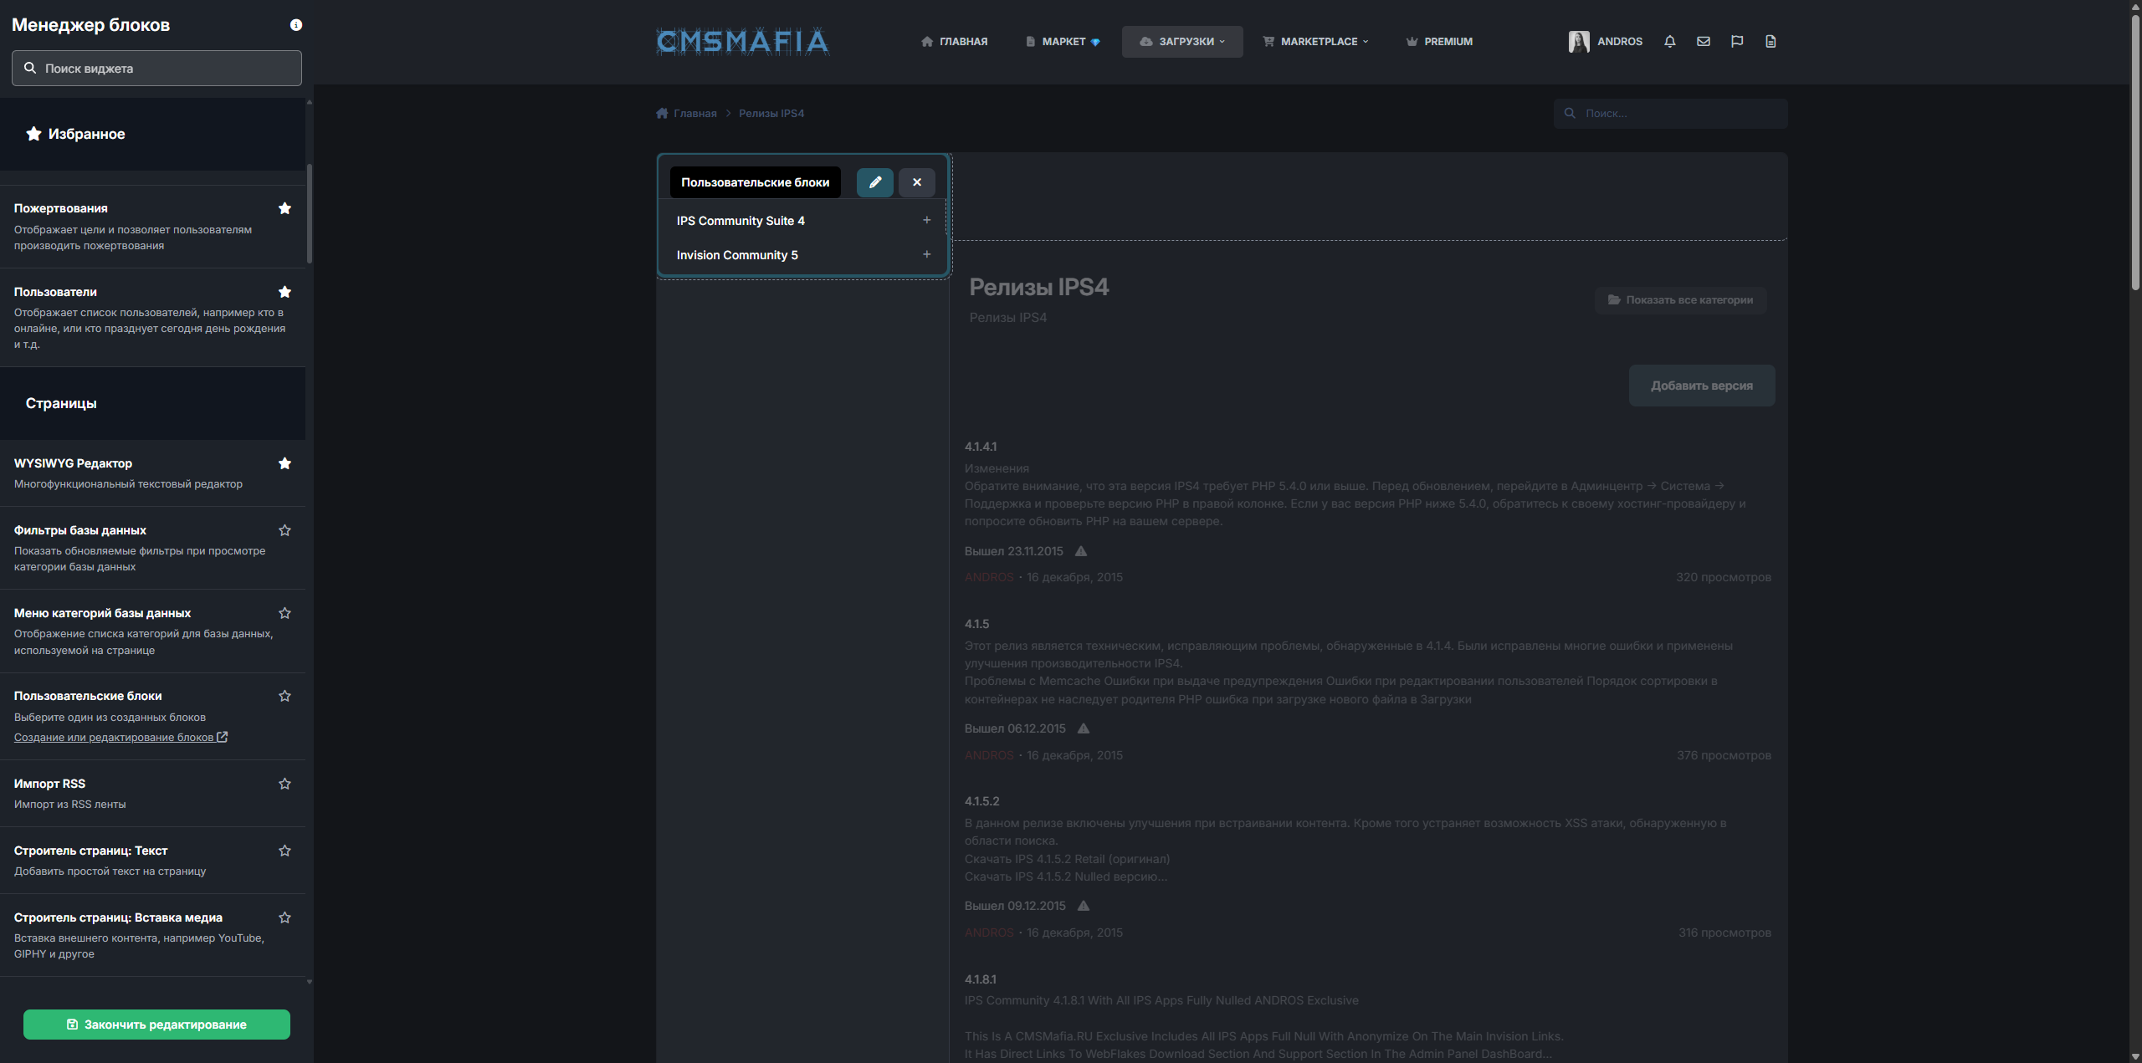Image resolution: width=2142 pixels, height=1063 pixels.
Task: Go to the PREMIUM menu item
Action: [1439, 42]
